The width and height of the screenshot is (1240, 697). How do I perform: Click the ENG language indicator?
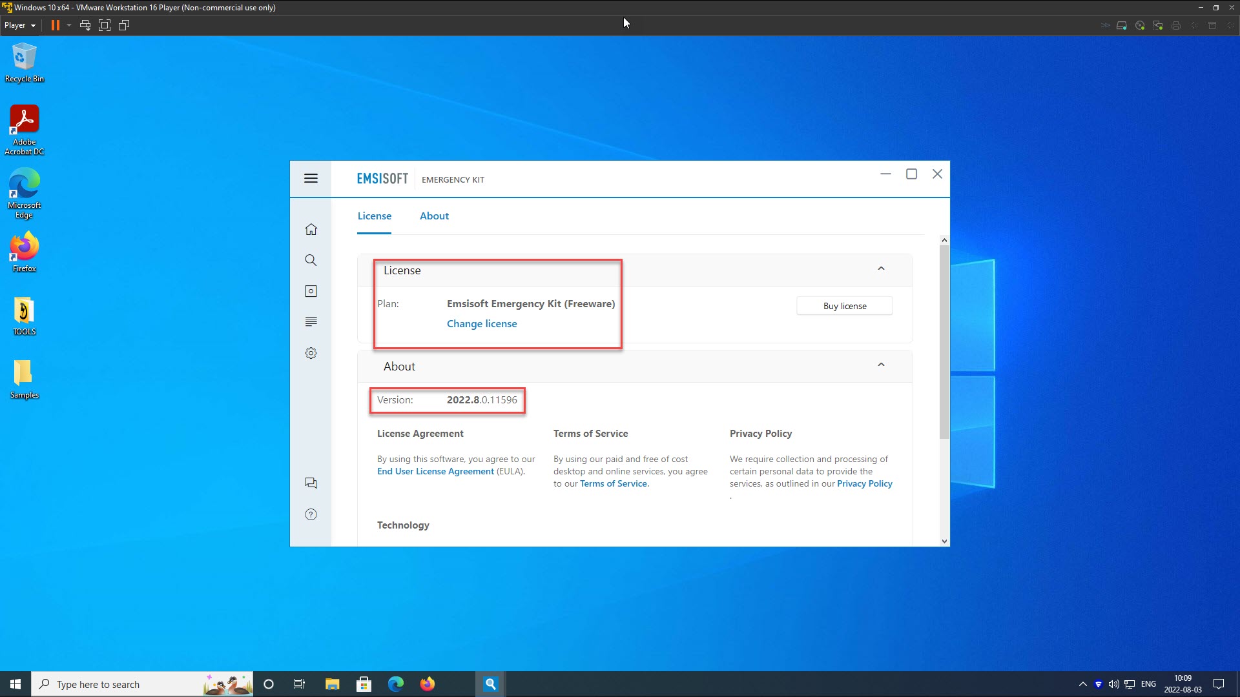click(x=1148, y=684)
